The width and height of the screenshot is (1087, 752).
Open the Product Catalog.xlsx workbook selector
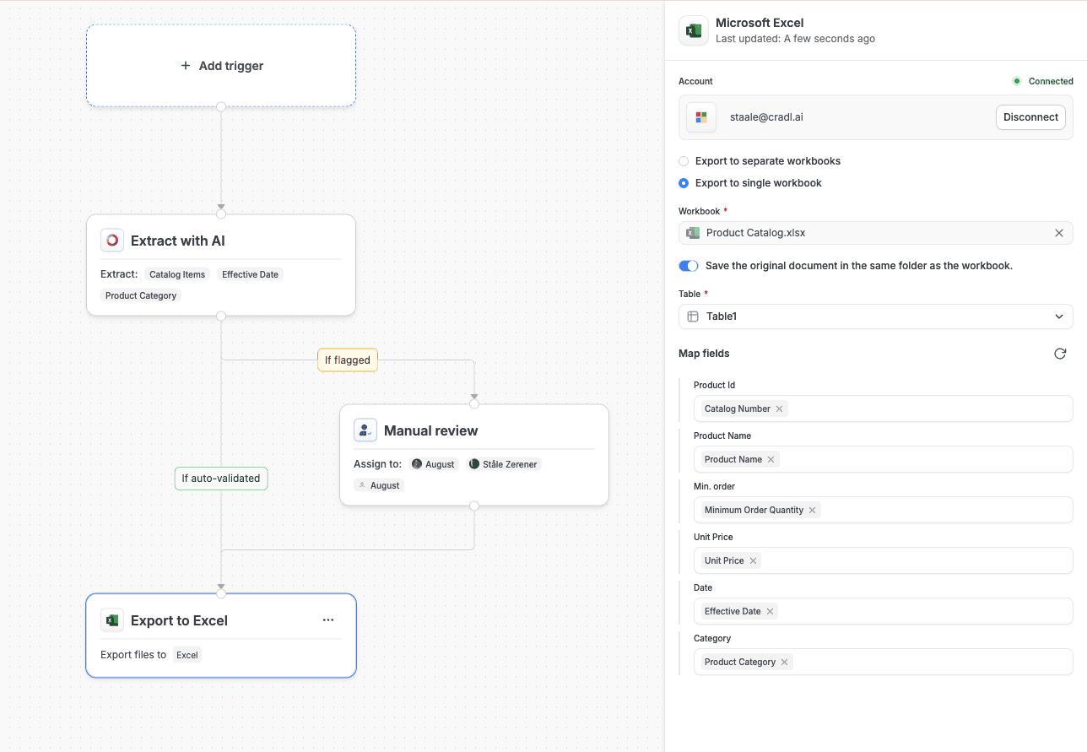(865, 233)
